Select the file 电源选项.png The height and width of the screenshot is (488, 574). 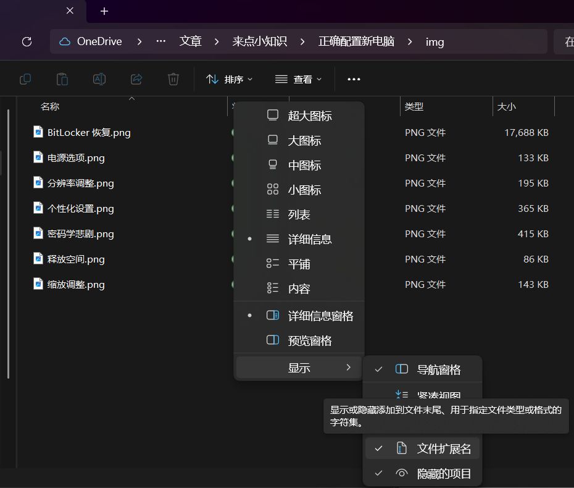coord(76,158)
